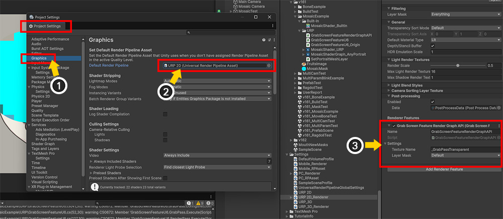Toggle the Depth/Stencil Buffer checkbox

coord(433,46)
